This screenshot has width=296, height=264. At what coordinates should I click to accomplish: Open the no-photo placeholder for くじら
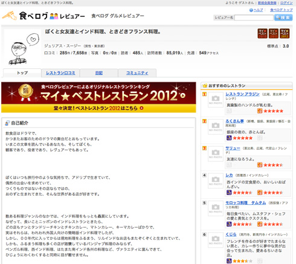(x=216, y=240)
